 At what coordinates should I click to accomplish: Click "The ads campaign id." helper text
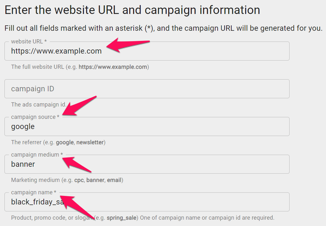39,105
